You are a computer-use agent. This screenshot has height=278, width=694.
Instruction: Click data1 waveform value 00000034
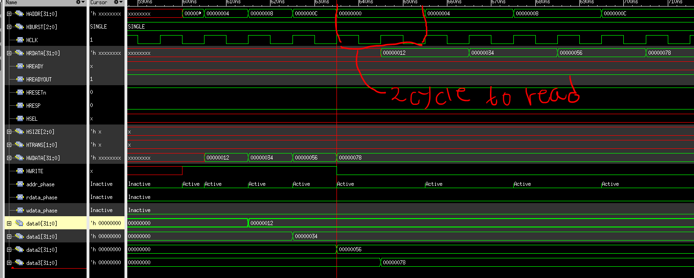tap(306, 236)
